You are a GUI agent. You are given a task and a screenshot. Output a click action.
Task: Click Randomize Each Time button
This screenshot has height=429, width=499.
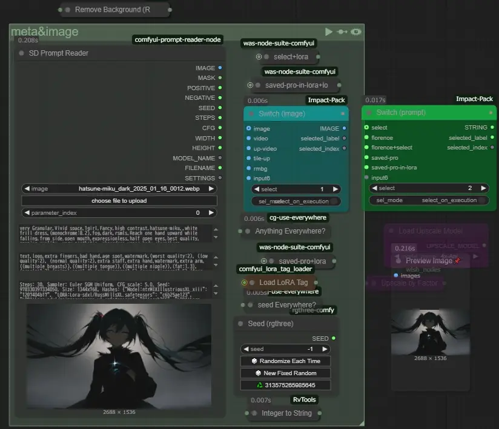285,361
